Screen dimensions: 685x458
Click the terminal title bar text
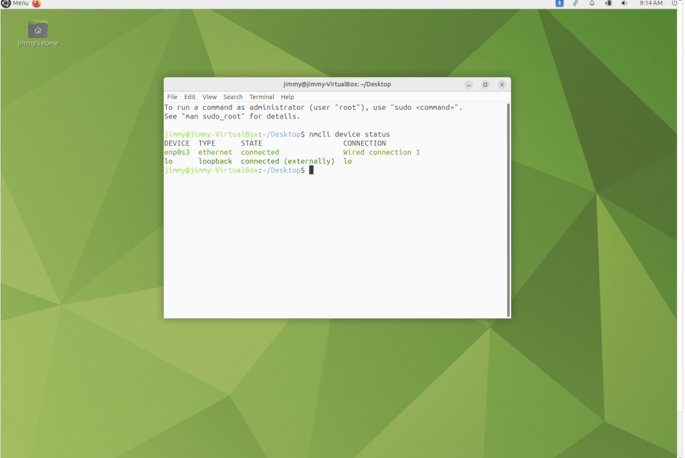click(337, 84)
